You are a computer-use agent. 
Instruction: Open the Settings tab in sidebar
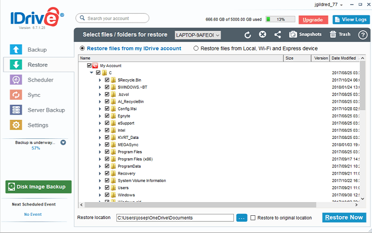tap(39, 125)
